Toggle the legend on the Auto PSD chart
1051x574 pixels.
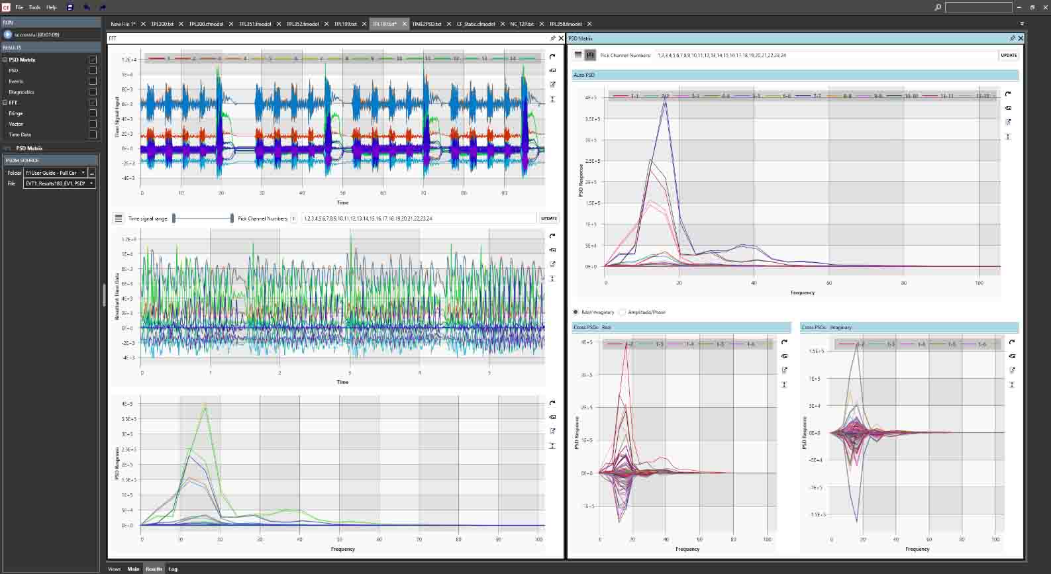tap(1008, 108)
